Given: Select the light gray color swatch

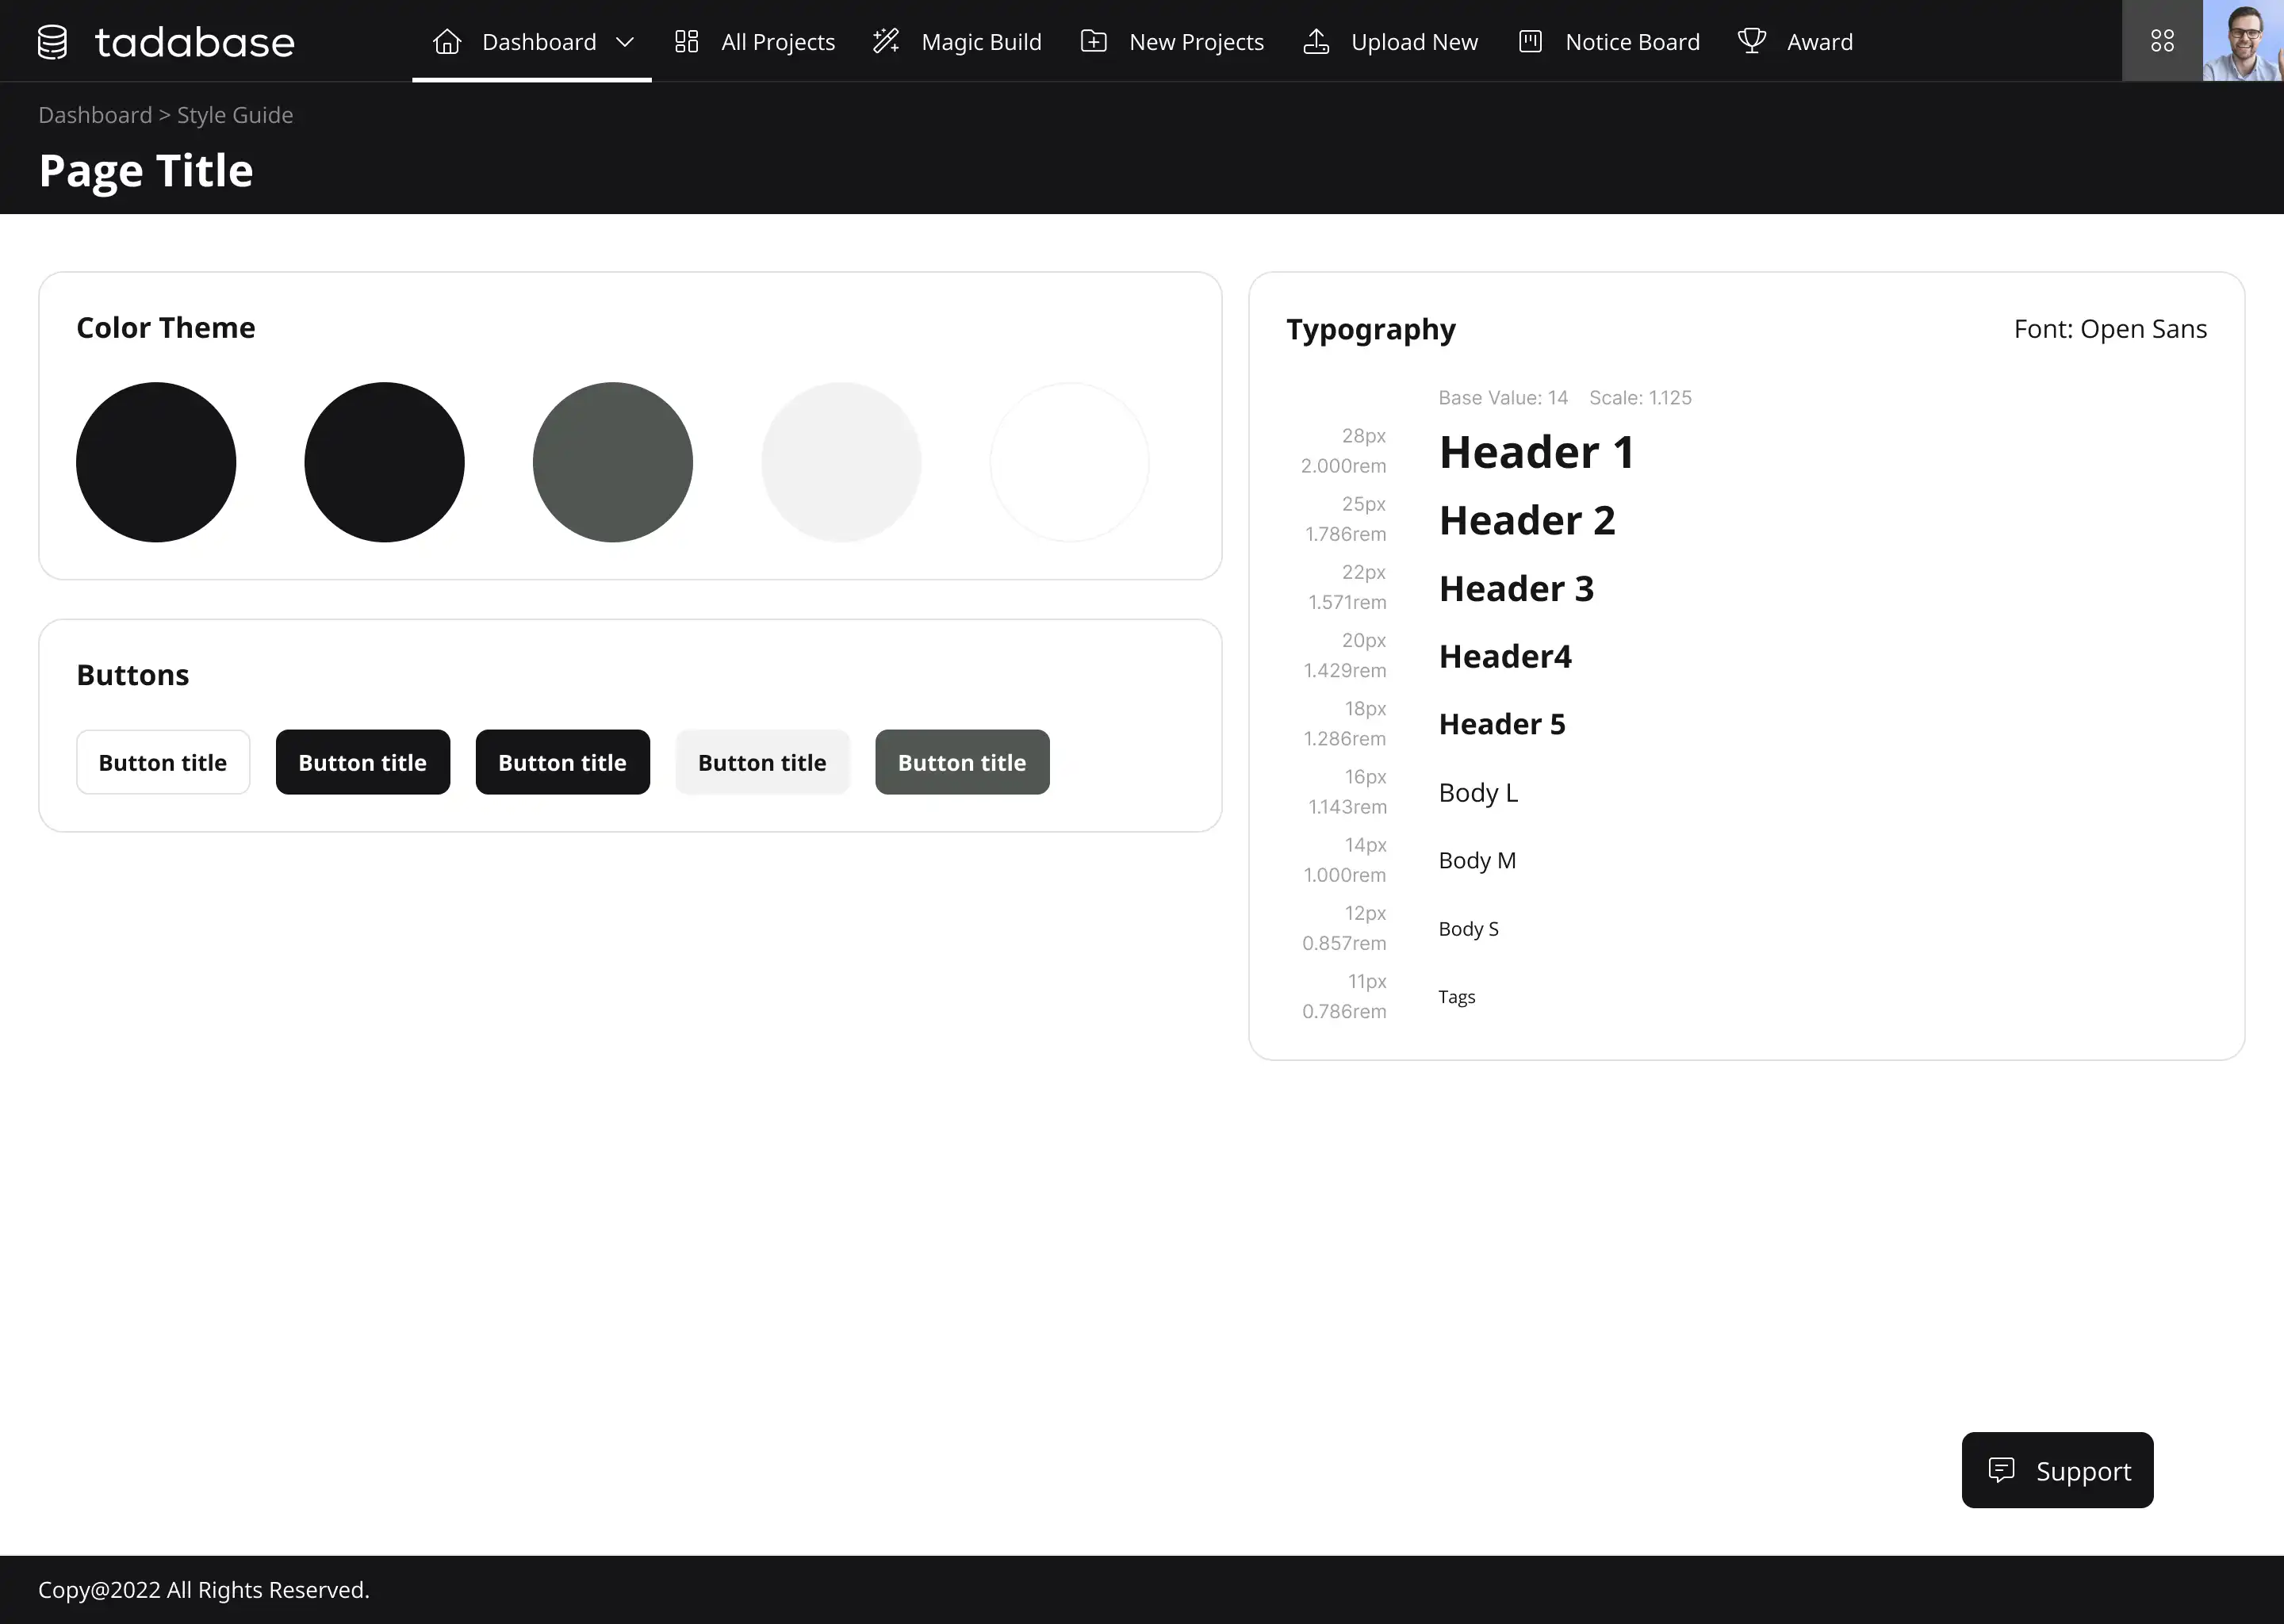Looking at the screenshot, I should [841, 462].
